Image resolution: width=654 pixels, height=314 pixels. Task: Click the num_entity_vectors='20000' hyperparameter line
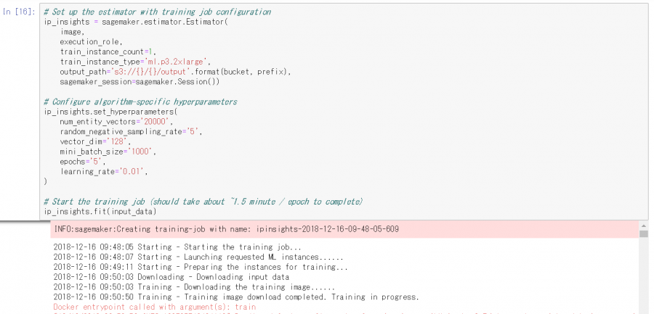116,122
